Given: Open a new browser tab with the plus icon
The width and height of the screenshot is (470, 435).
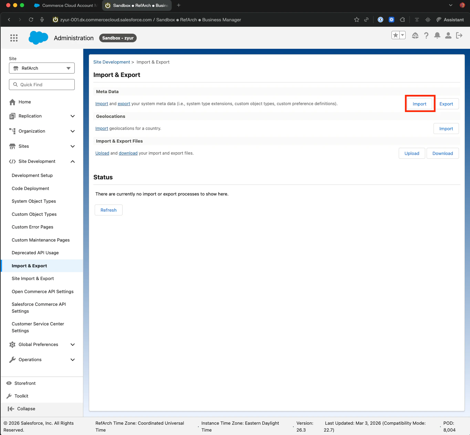Looking at the screenshot, I should tap(179, 5).
